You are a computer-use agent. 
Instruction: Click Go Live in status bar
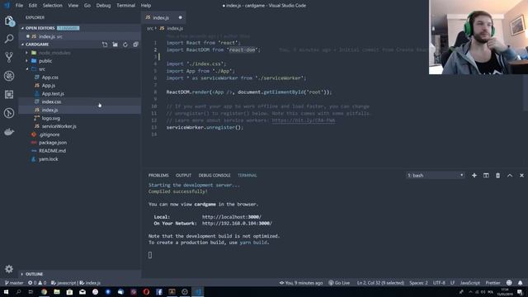coord(339,283)
